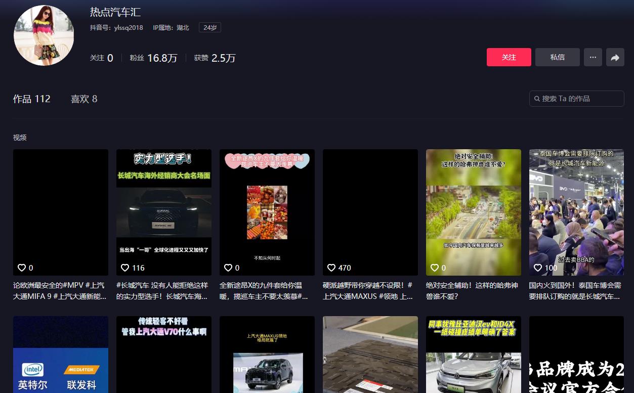This screenshot has height=393, width=634.
Task: Focus the 搜索 Ta 的作品 search field
Action: pyautogui.click(x=577, y=99)
